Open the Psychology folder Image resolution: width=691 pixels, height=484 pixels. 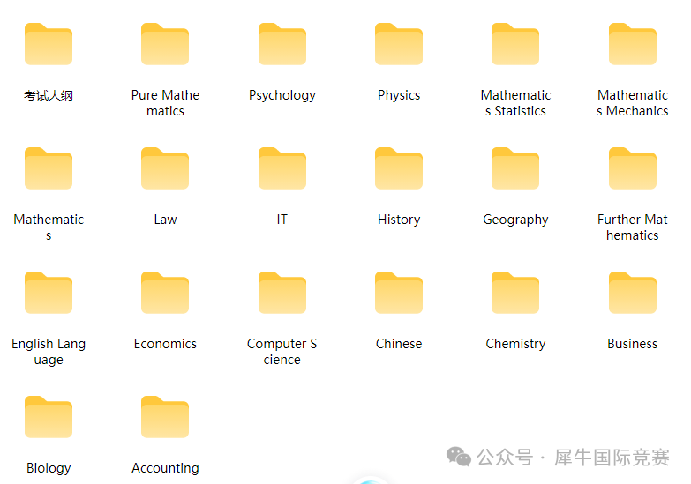pyautogui.click(x=282, y=44)
